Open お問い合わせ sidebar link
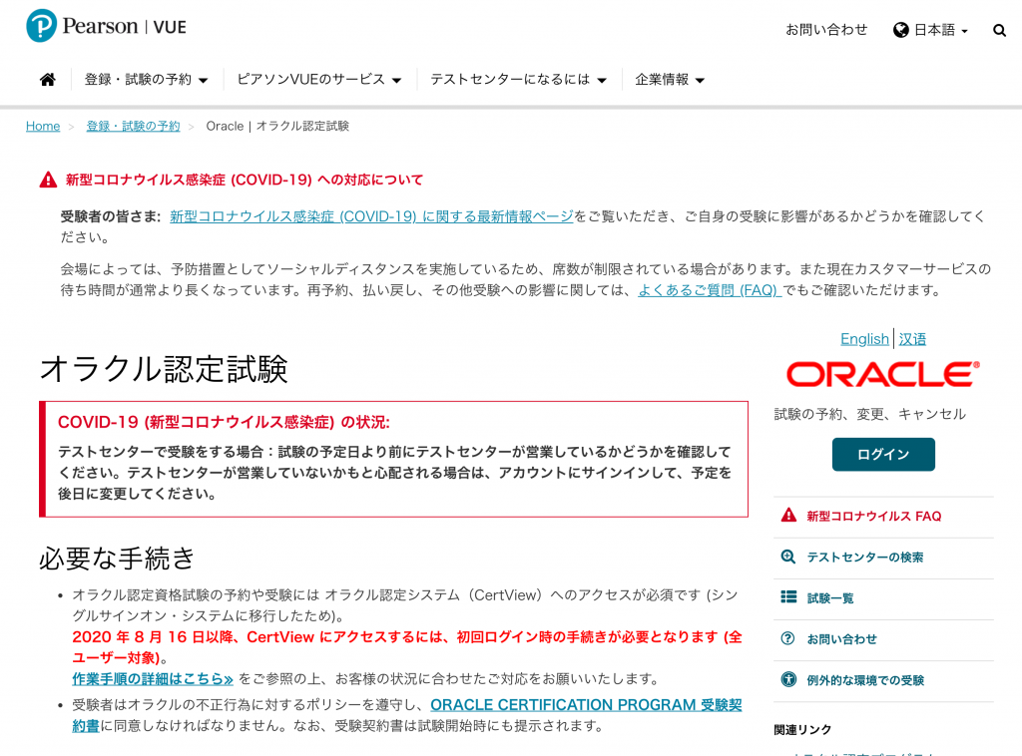Screen dimensions: 1022x756 click(841, 639)
